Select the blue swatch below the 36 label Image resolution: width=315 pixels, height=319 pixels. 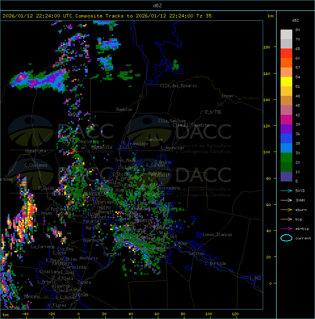(286, 139)
